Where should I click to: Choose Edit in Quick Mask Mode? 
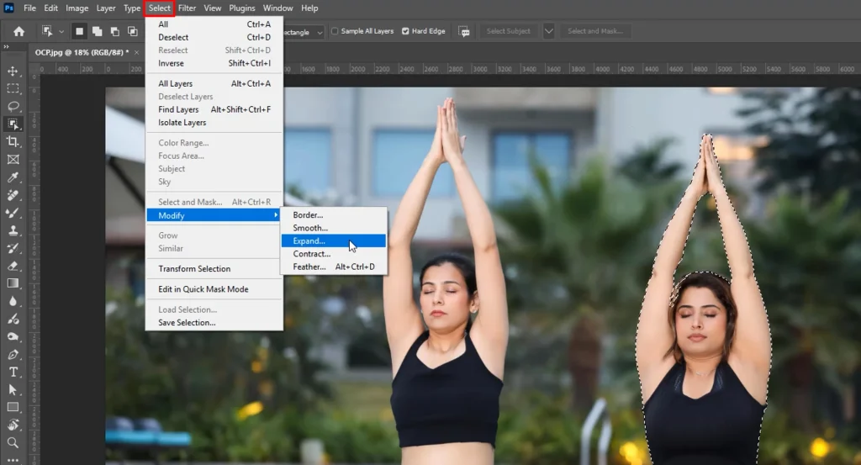point(214,288)
